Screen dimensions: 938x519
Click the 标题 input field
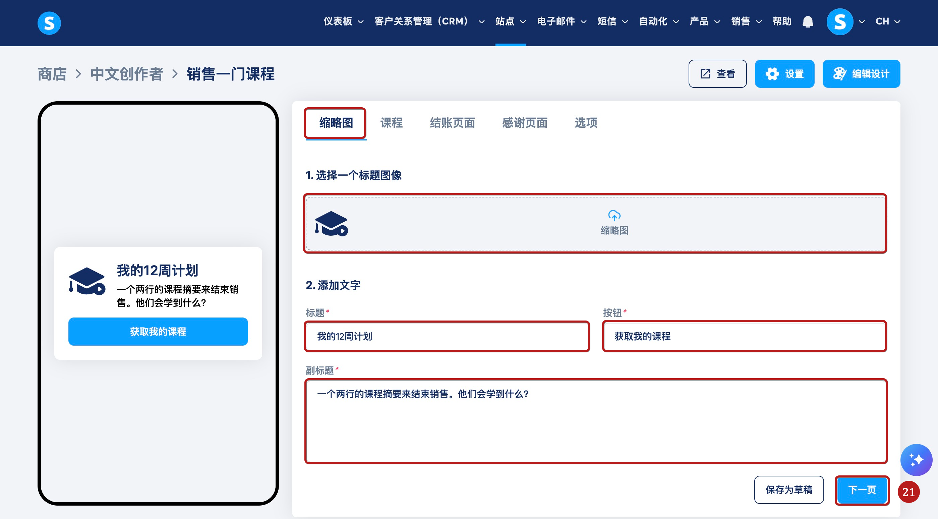[x=447, y=336]
